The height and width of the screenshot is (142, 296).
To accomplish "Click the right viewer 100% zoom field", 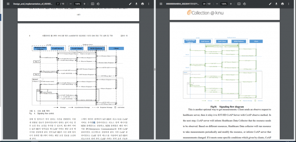I will pos(224,4).
